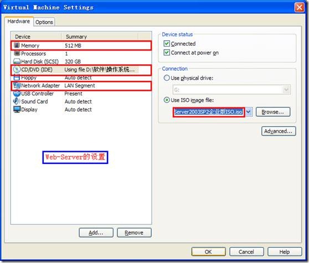The width and height of the screenshot is (309, 263).
Task: Select the '512 MB' memory summary
Action: pyautogui.click(x=73, y=45)
